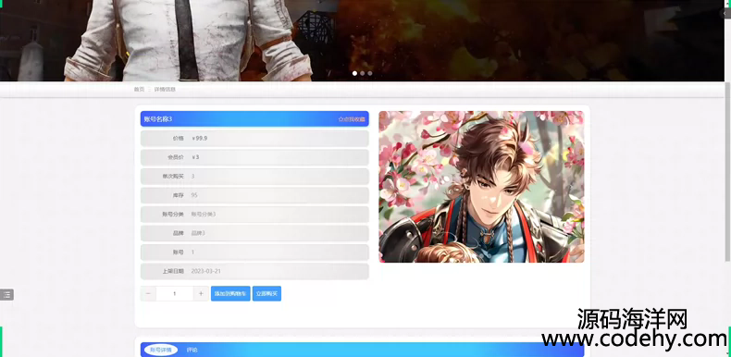
Task: Click the 立即购买 button
Action: tap(266, 293)
